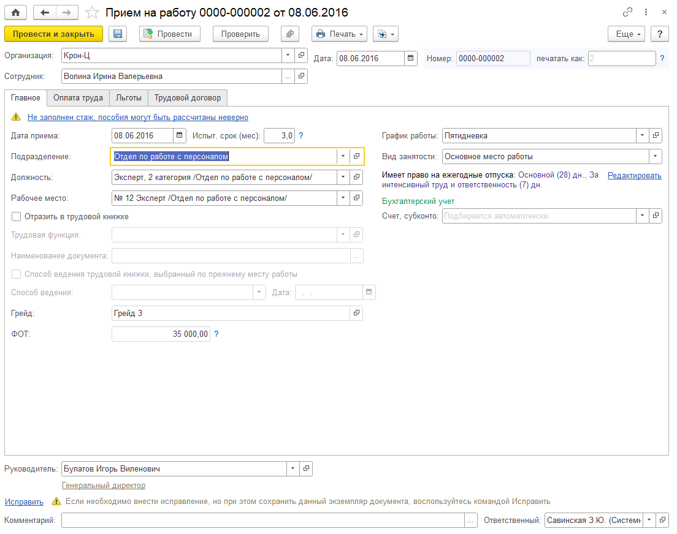Click the Провести и закрыть button
The height and width of the screenshot is (534, 677).
pyautogui.click(x=53, y=34)
